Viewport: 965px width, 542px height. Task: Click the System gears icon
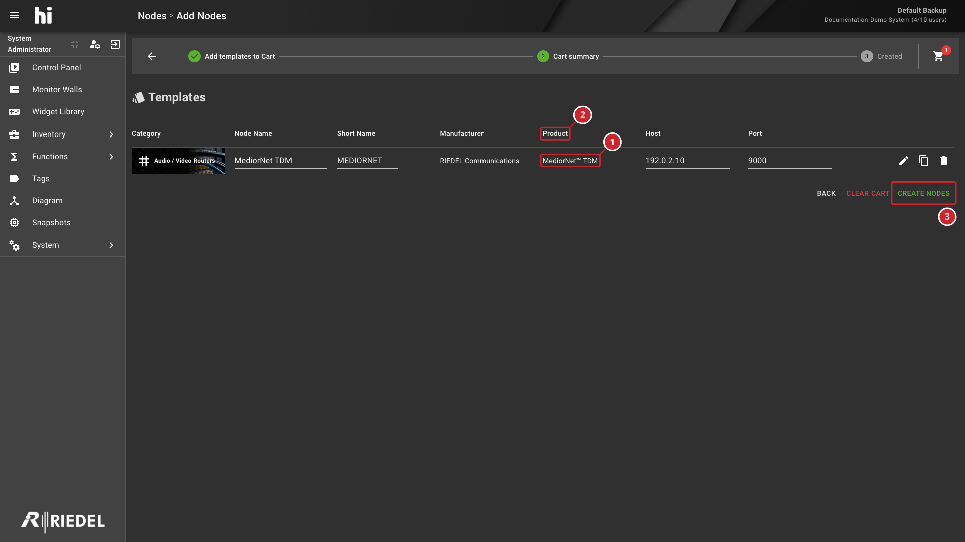pos(14,245)
